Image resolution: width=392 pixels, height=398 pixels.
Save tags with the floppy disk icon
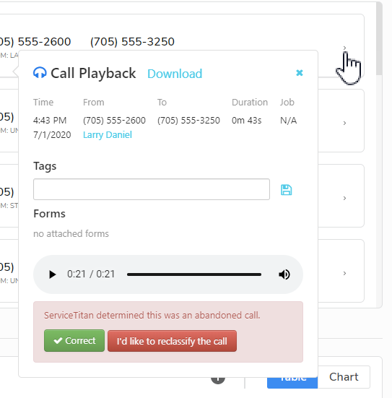tap(286, 190)
